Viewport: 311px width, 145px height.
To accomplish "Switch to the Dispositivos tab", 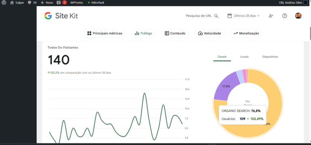I will (x=270, y=57).
